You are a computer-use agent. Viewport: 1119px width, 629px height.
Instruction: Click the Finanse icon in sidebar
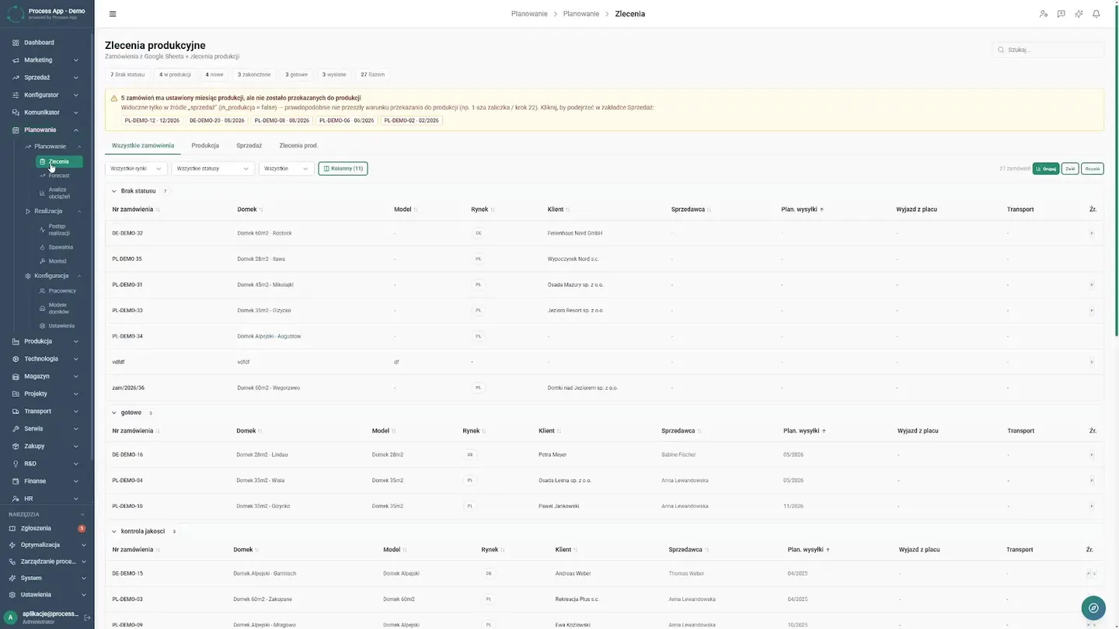tap(16, 481)
